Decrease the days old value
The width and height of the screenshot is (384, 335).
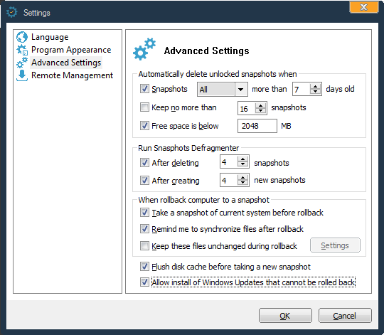point(315,92)
